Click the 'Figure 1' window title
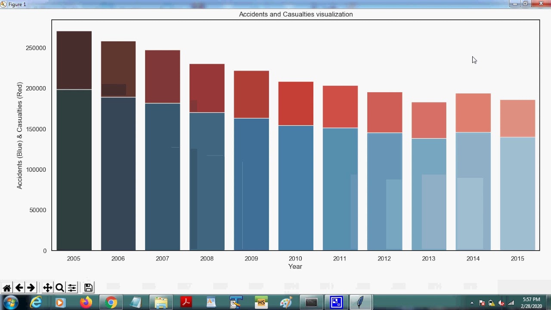Image resolution: width=551 pixels, height=310 pixels. (17, 4)
